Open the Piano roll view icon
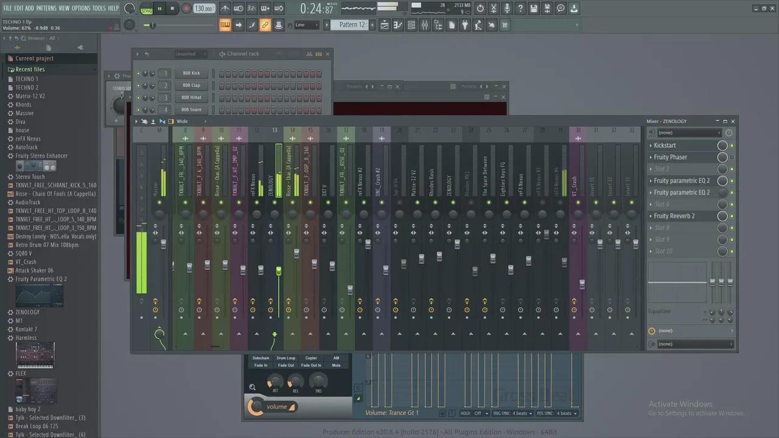This screenshot has height=438, width=779. [x=399, y=25]
